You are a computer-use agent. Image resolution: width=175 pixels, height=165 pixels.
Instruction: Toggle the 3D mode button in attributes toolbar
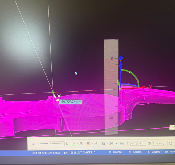pos(67,144)
